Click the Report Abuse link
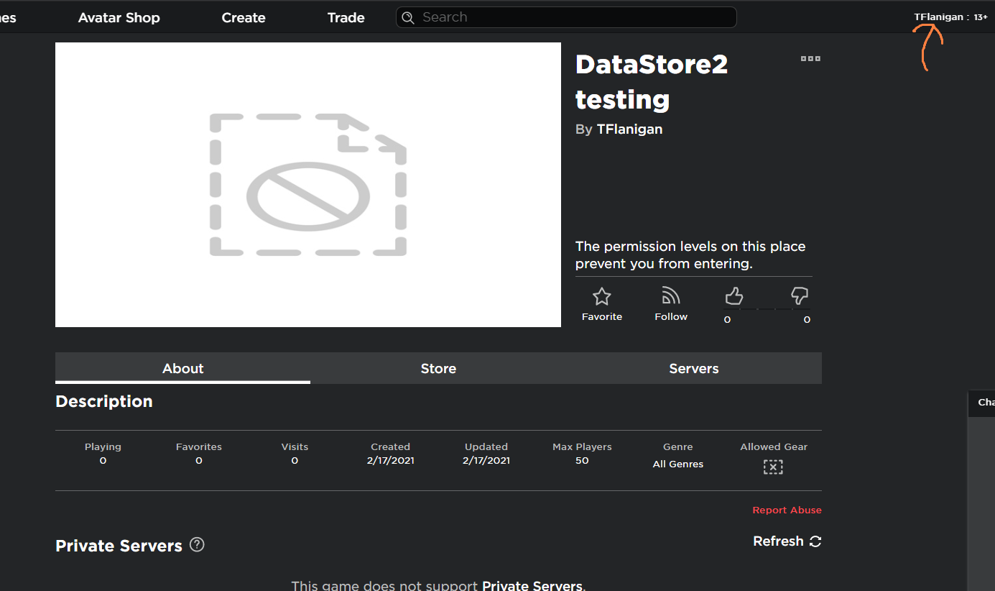The image size is (995, 591). 787,510
